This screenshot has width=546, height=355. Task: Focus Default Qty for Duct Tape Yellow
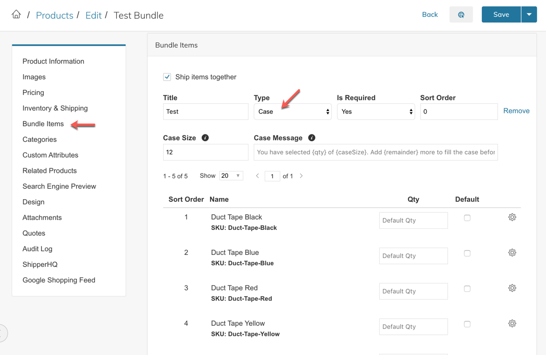click(413, 327)
